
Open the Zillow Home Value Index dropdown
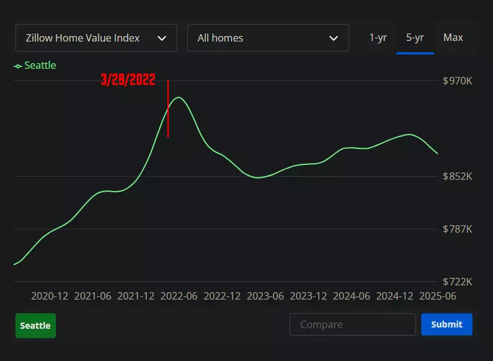pos(96,38)
